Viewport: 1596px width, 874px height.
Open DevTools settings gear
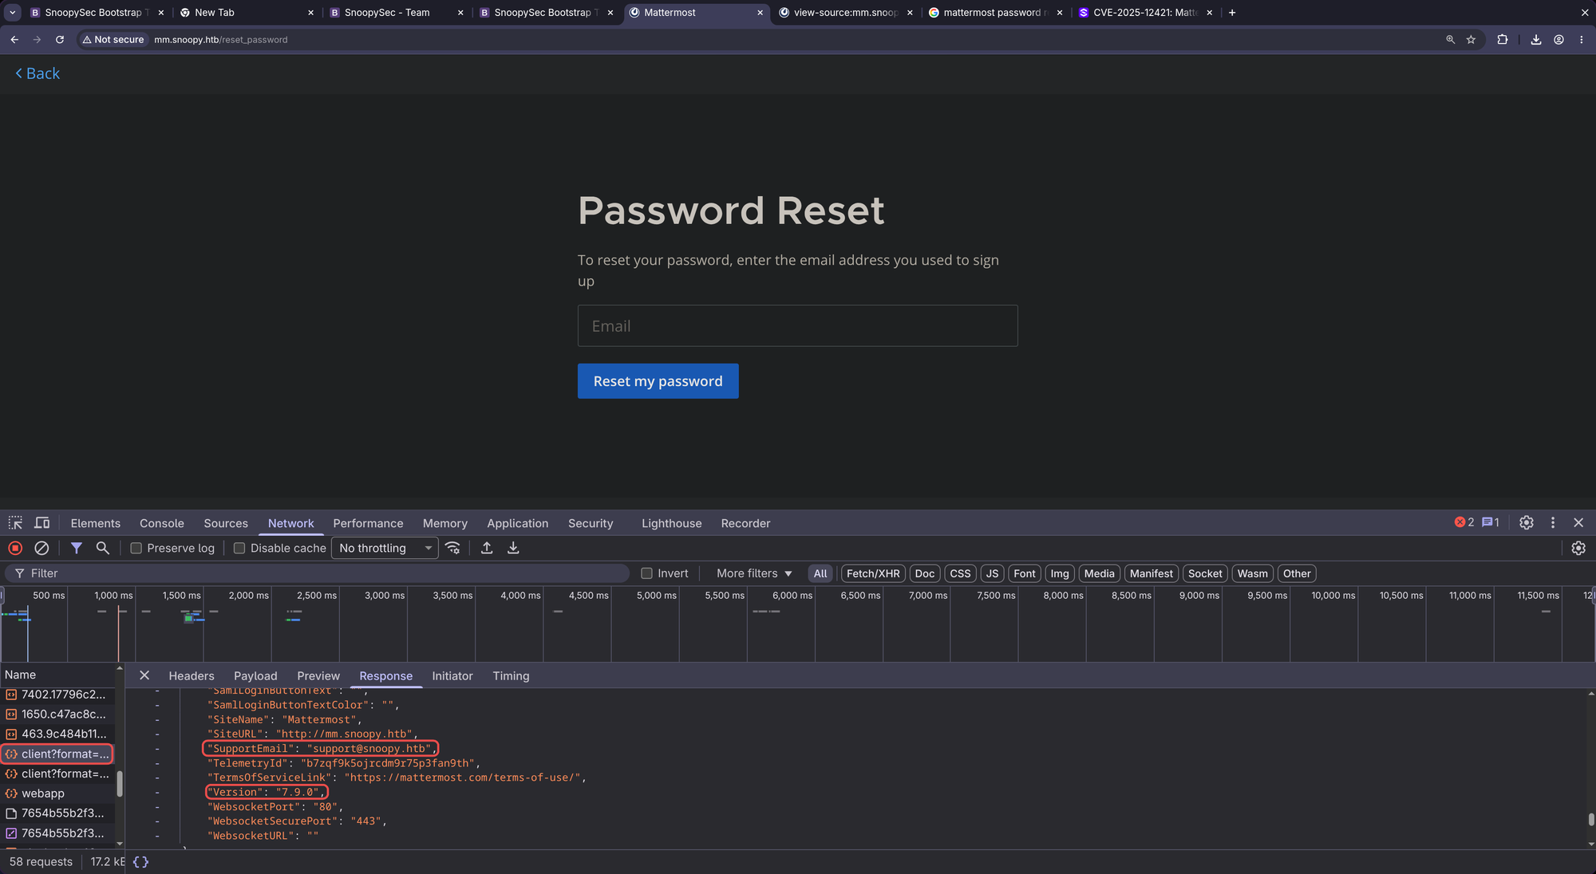pyautogui.click(x=1527, y=522)
